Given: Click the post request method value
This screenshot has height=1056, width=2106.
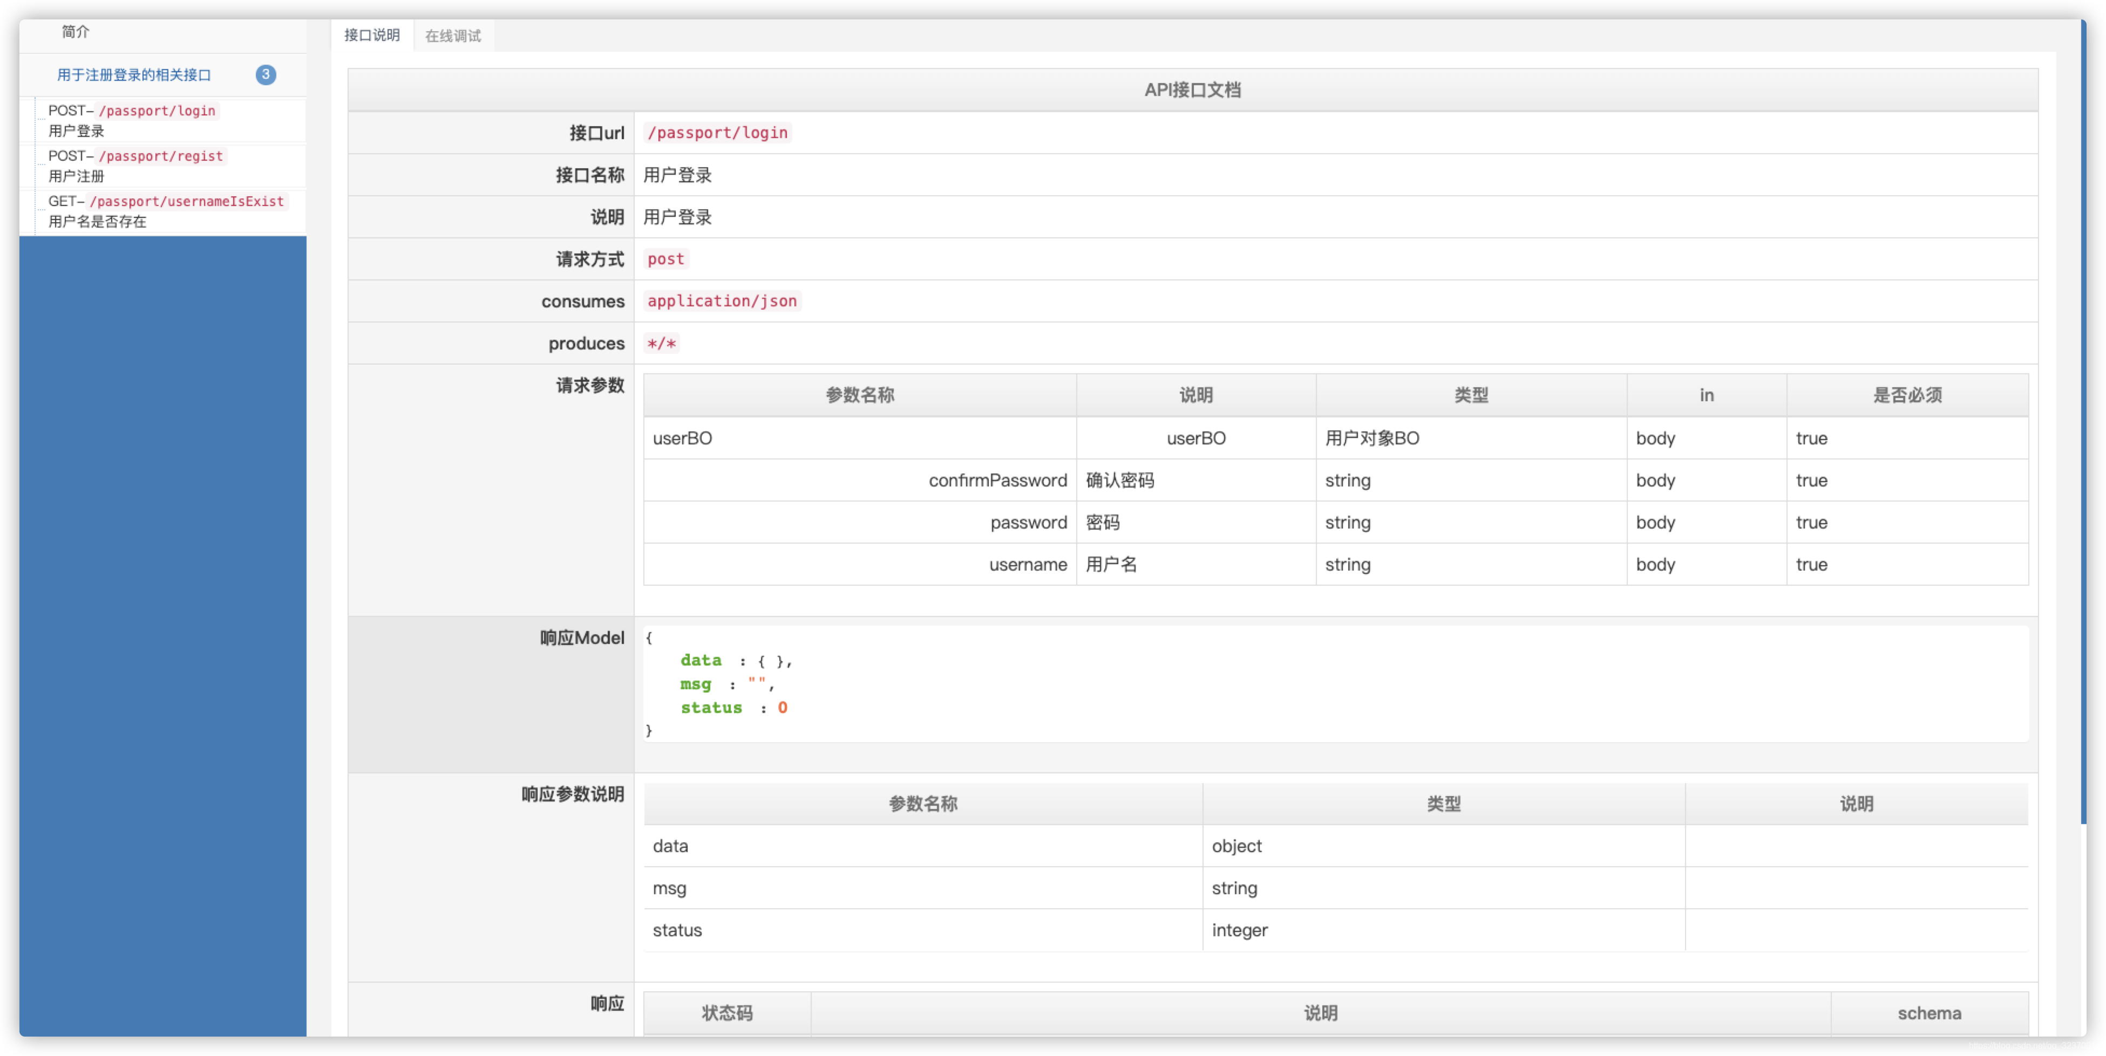Looking at the screenshot, I should pyautogui.click(x=665, y=259).
